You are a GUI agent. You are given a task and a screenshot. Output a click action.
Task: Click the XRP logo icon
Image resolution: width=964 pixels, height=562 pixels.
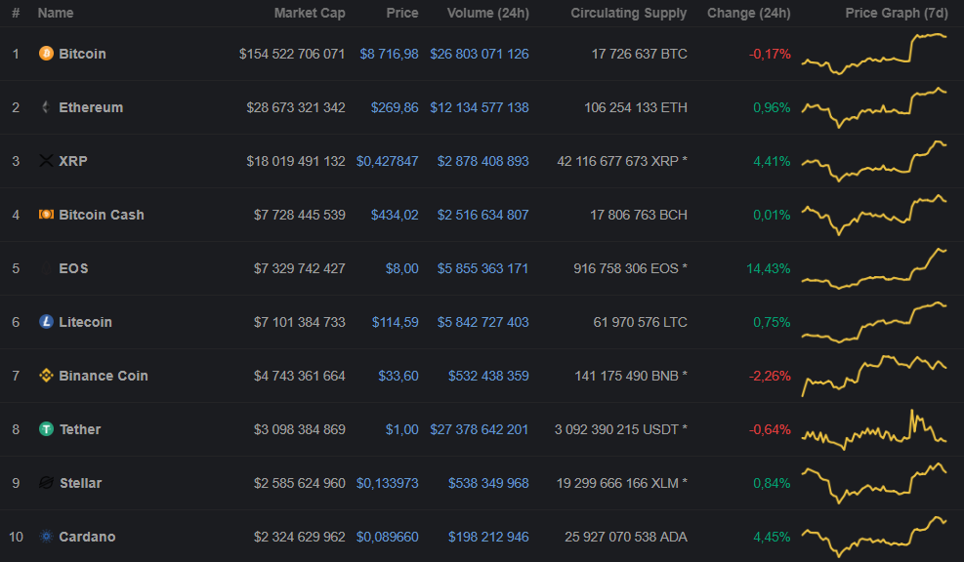pyautogui.click(x=46, y=161)
